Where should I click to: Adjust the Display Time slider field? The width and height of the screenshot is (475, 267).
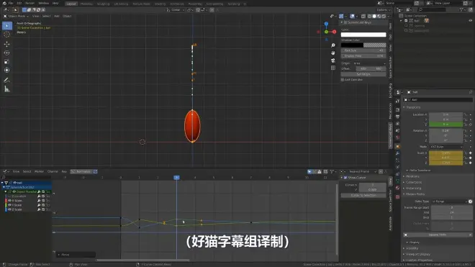(363, 56)
